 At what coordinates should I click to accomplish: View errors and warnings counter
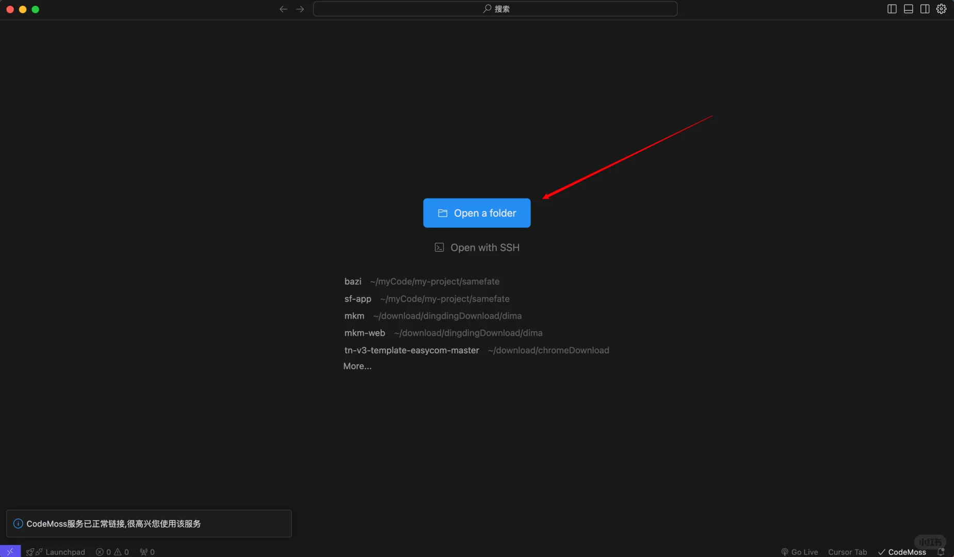112,551
